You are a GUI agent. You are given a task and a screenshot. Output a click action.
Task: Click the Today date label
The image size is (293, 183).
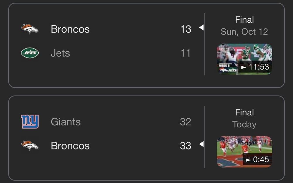(244, 124)
